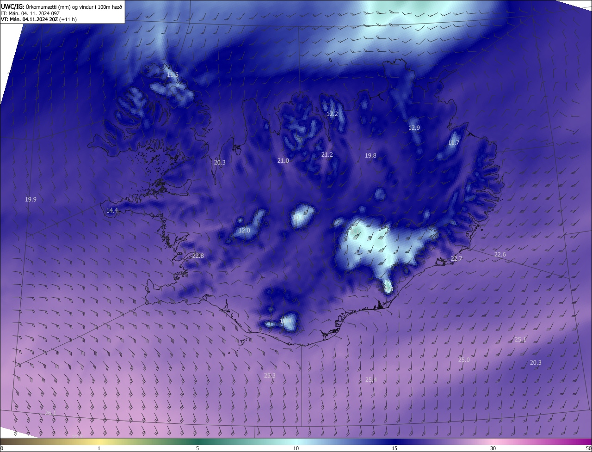Click the 25.3 value label
The height and width of the screenshot is (452, 592).
point(270,375)
